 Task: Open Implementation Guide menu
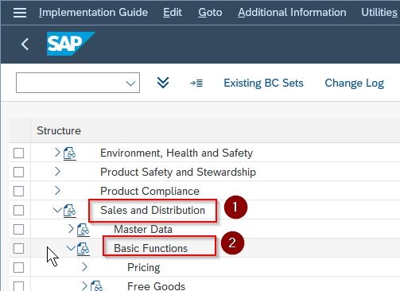93,13
